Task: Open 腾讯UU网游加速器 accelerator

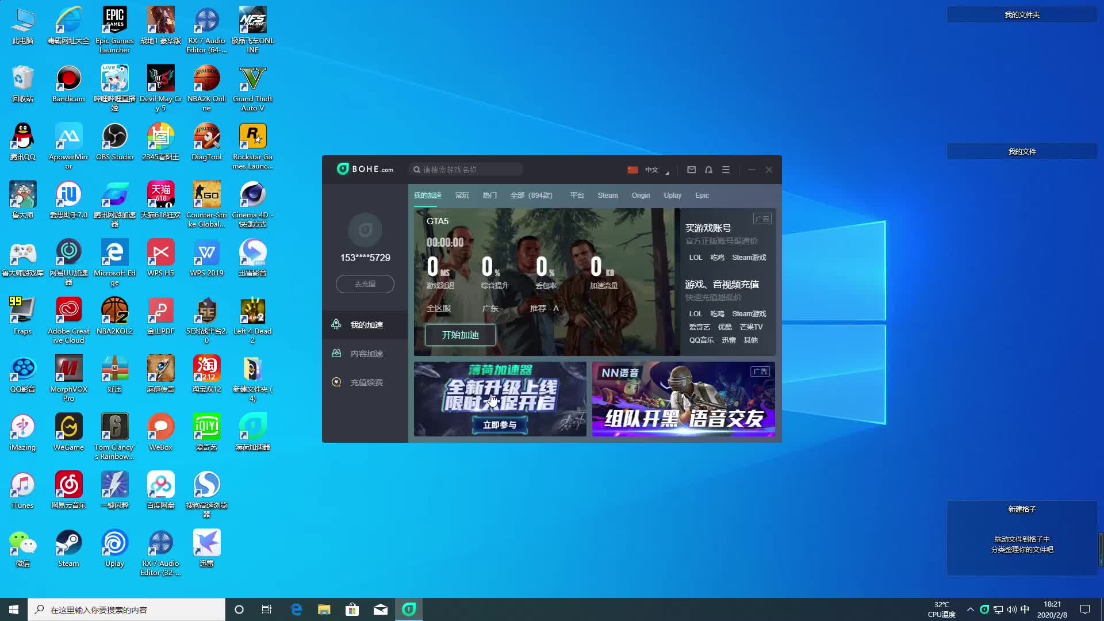Action: tap(114, 195)
